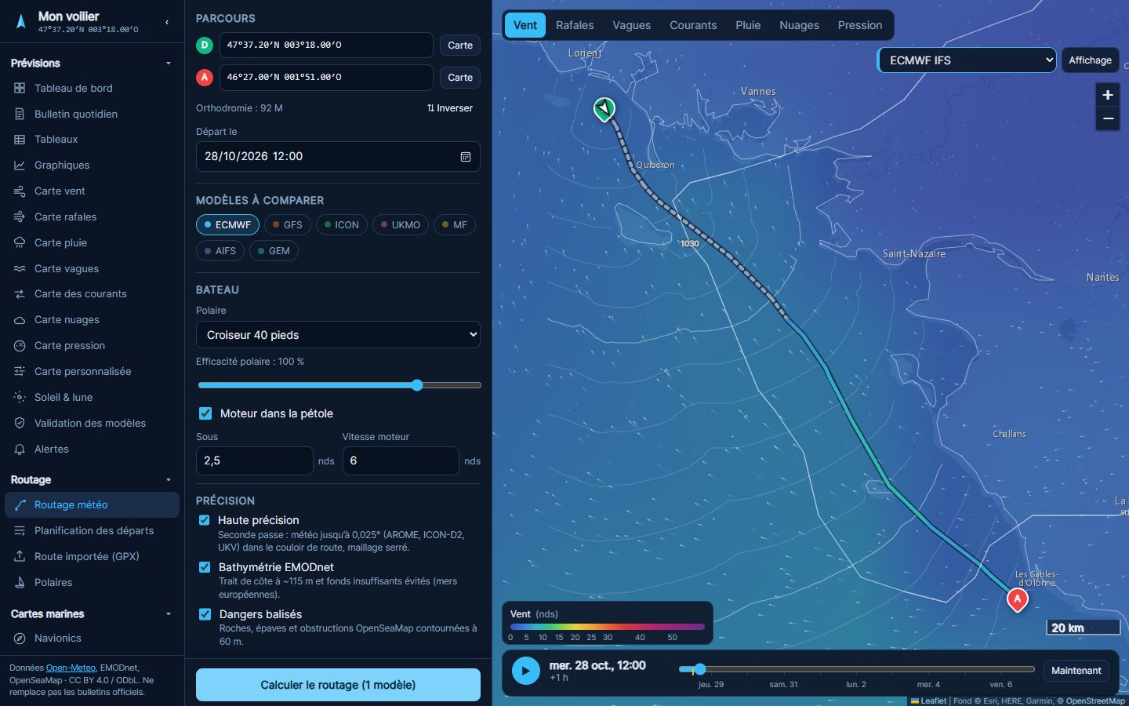Uncheck Moteur dans la pétole
The height and width of the screenshot is (706, 1129).
pyautogui.click(x=205, y=413)
